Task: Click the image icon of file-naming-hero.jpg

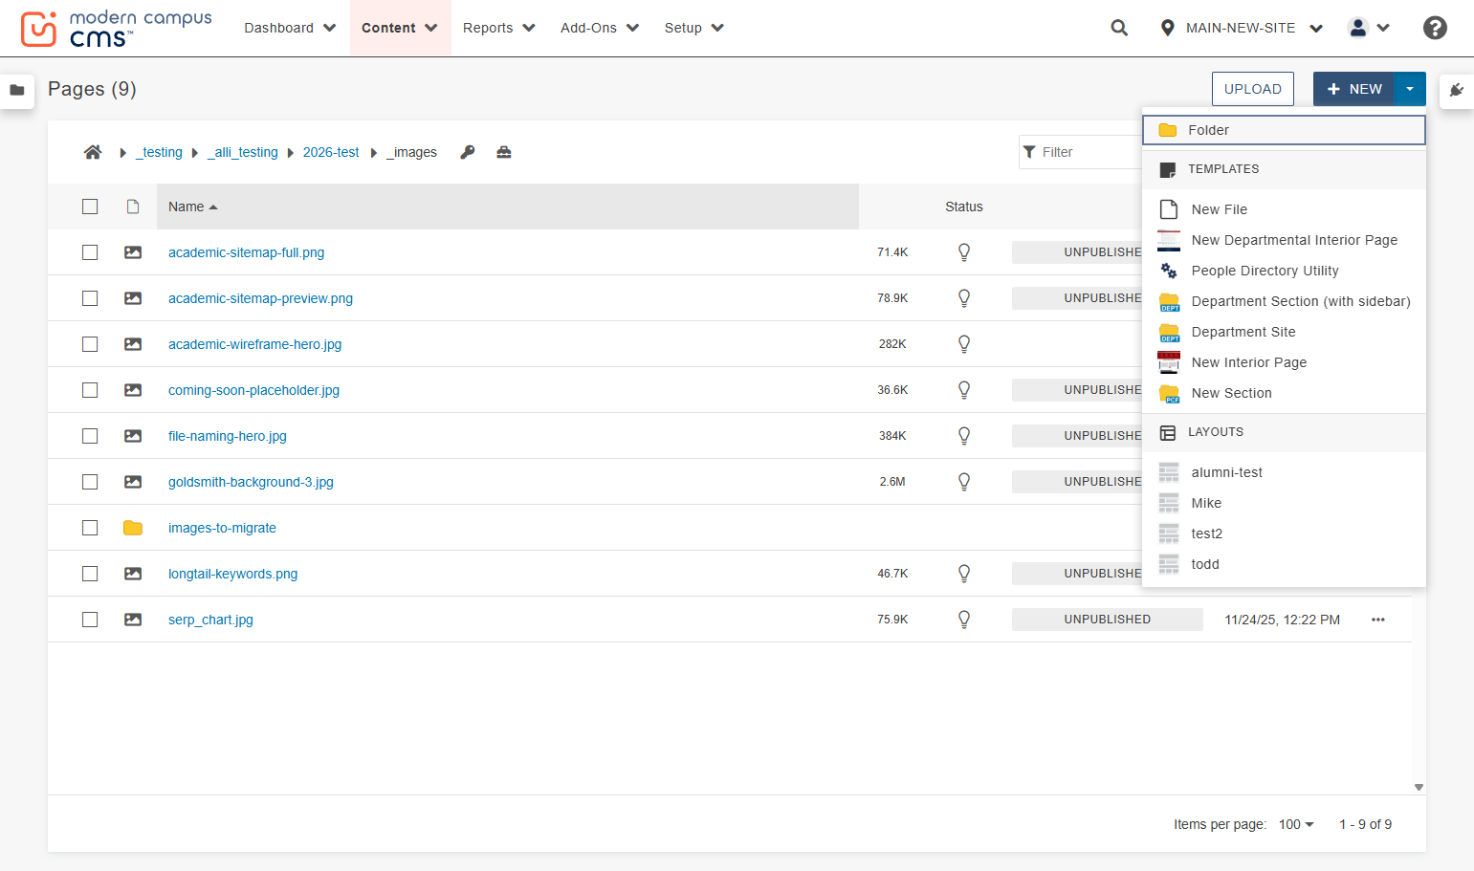Action: click(133, 436)
